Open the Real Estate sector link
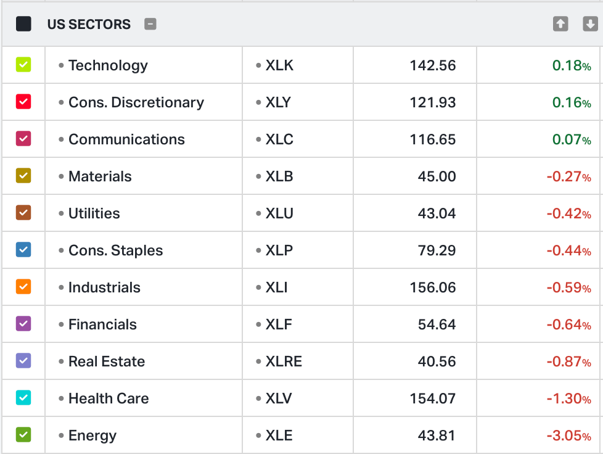The image size is (603, 454). tap(107, 361)
